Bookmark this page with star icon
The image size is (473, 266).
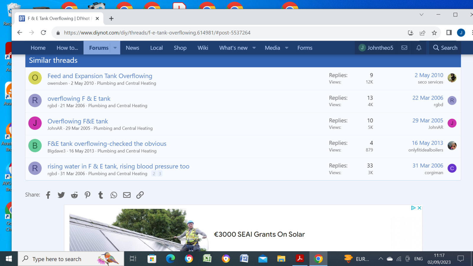(434, 33)
